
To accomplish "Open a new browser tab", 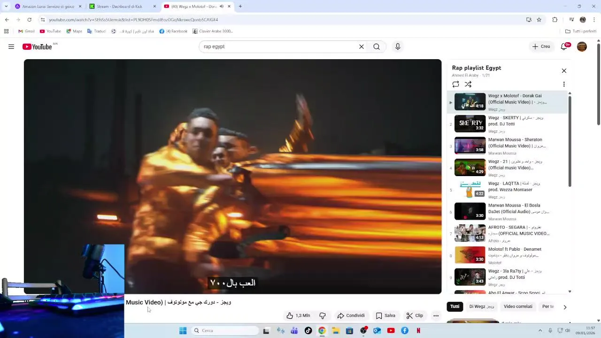I will click(240, 7).
